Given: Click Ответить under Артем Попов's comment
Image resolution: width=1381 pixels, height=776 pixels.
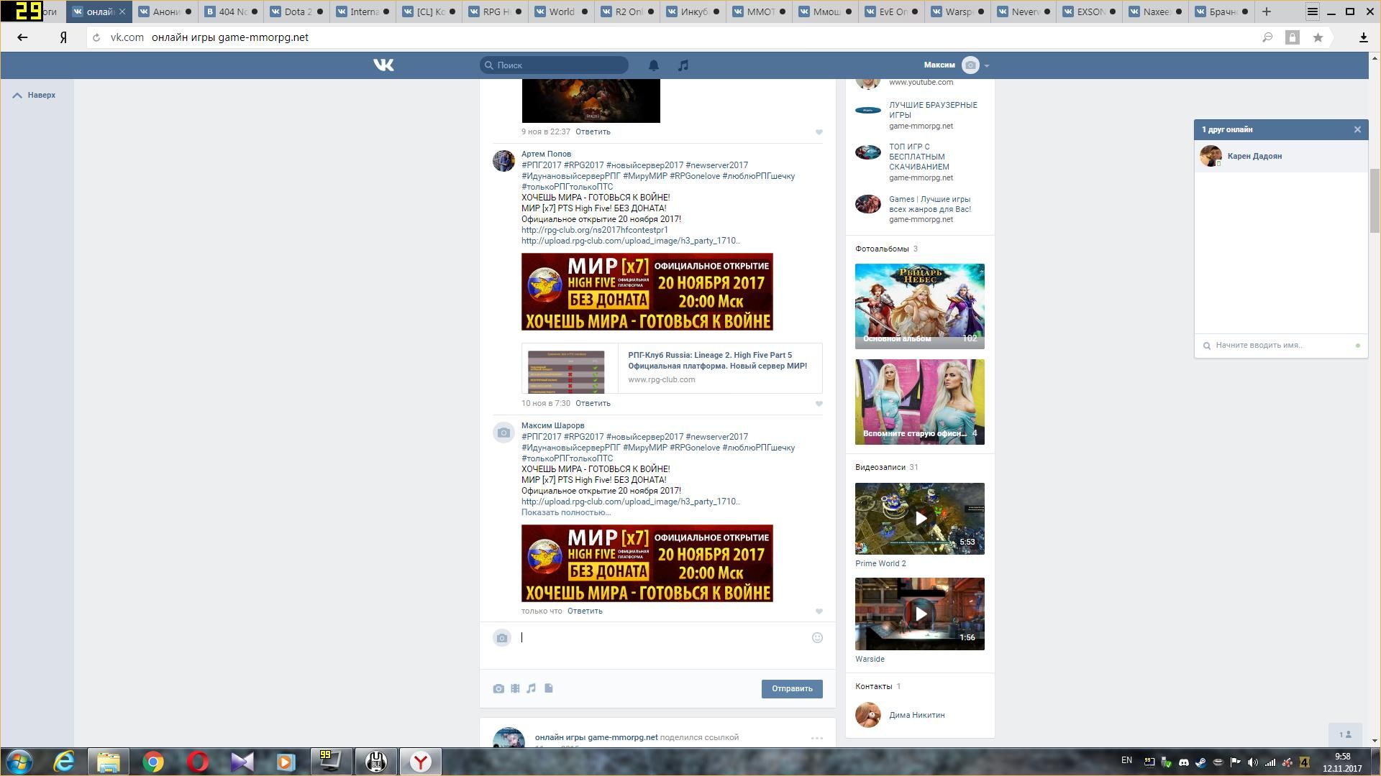Looking at the screenshot, I should [x=593, y=403].
